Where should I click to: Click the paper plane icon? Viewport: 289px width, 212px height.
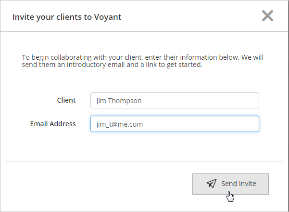click(x=212, y=184)
